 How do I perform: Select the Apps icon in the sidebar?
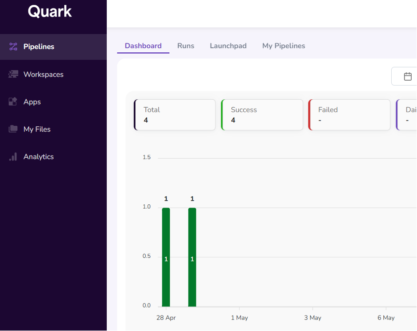point(13,102)
